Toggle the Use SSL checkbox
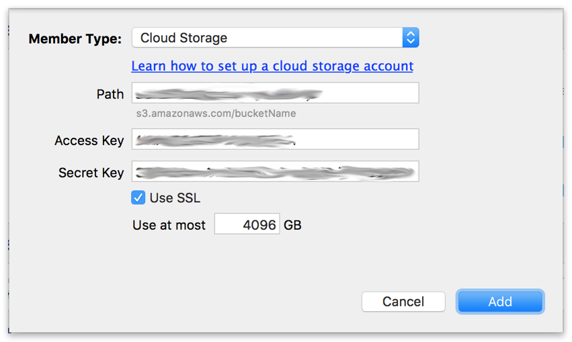 coord(138,198)
